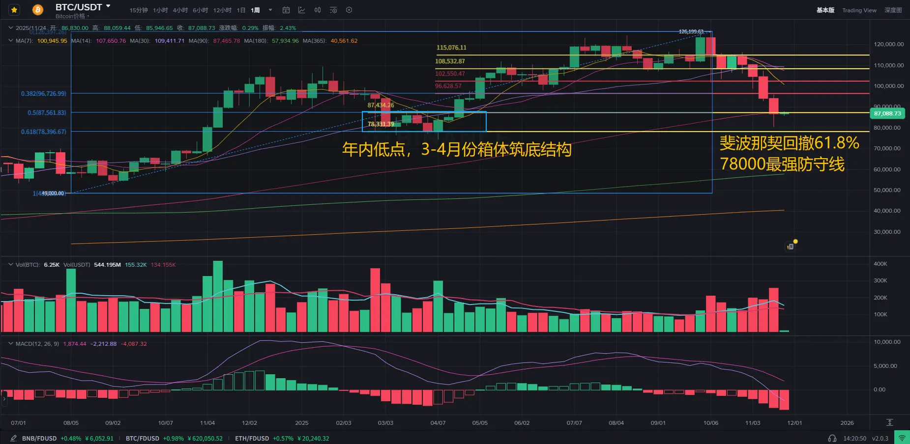
Task: Collapse the MA indicator legend row
Action: point(11,41)
